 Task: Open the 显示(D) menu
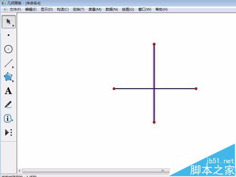click(x=47, y=9)
